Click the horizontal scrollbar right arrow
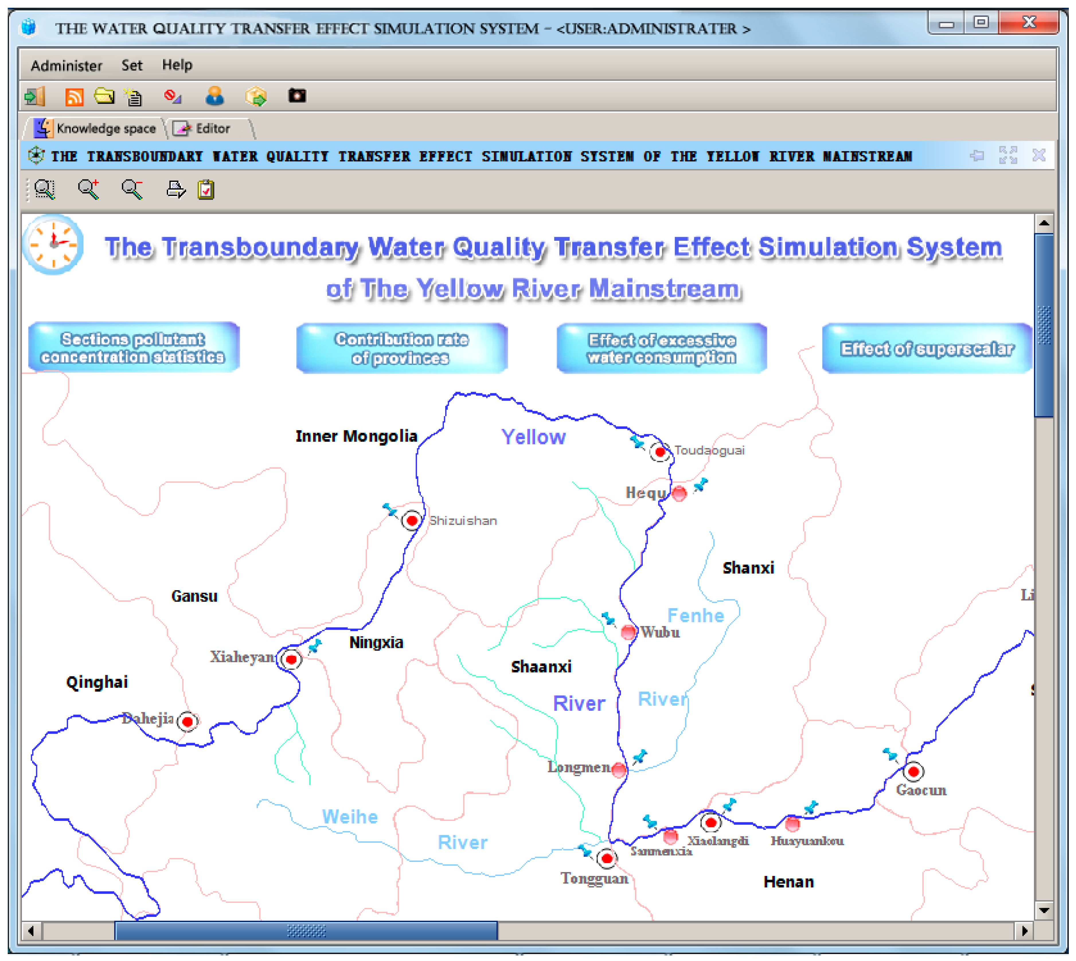Viewport: 1076px width, 961px height. [x=1024, y=930]
